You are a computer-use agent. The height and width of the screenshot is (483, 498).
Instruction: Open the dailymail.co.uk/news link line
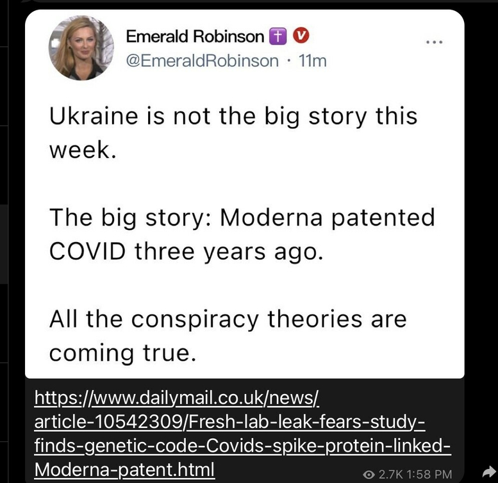(x=176, y=398)
